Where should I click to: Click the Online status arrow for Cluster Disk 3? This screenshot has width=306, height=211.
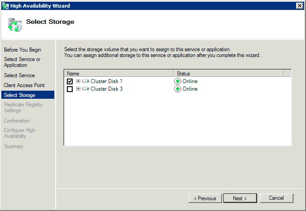(178, 89)
